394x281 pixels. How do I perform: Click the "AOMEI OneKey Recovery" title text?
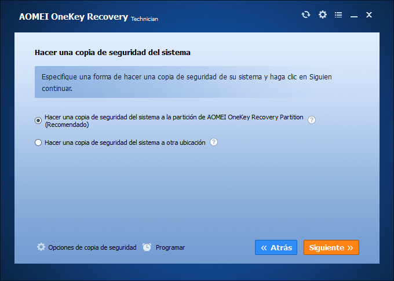[x=74, y=17]
